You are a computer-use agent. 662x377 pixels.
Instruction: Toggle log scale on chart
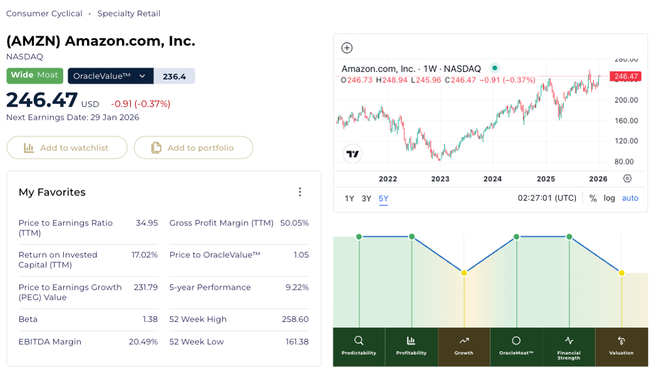click(x=609, y=199)
